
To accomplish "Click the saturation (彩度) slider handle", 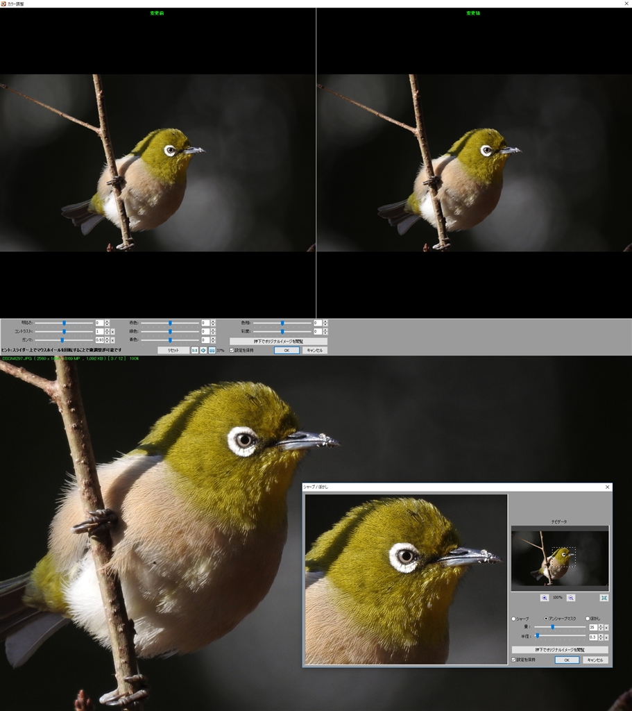I will point(282,331).
